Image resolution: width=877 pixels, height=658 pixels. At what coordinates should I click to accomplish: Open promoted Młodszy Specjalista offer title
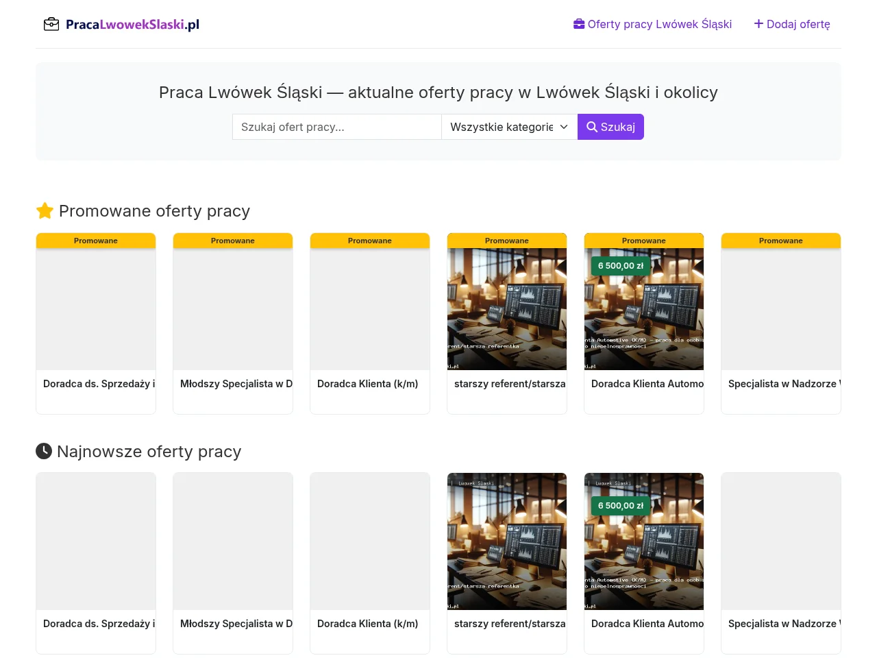tap(236, 384)
